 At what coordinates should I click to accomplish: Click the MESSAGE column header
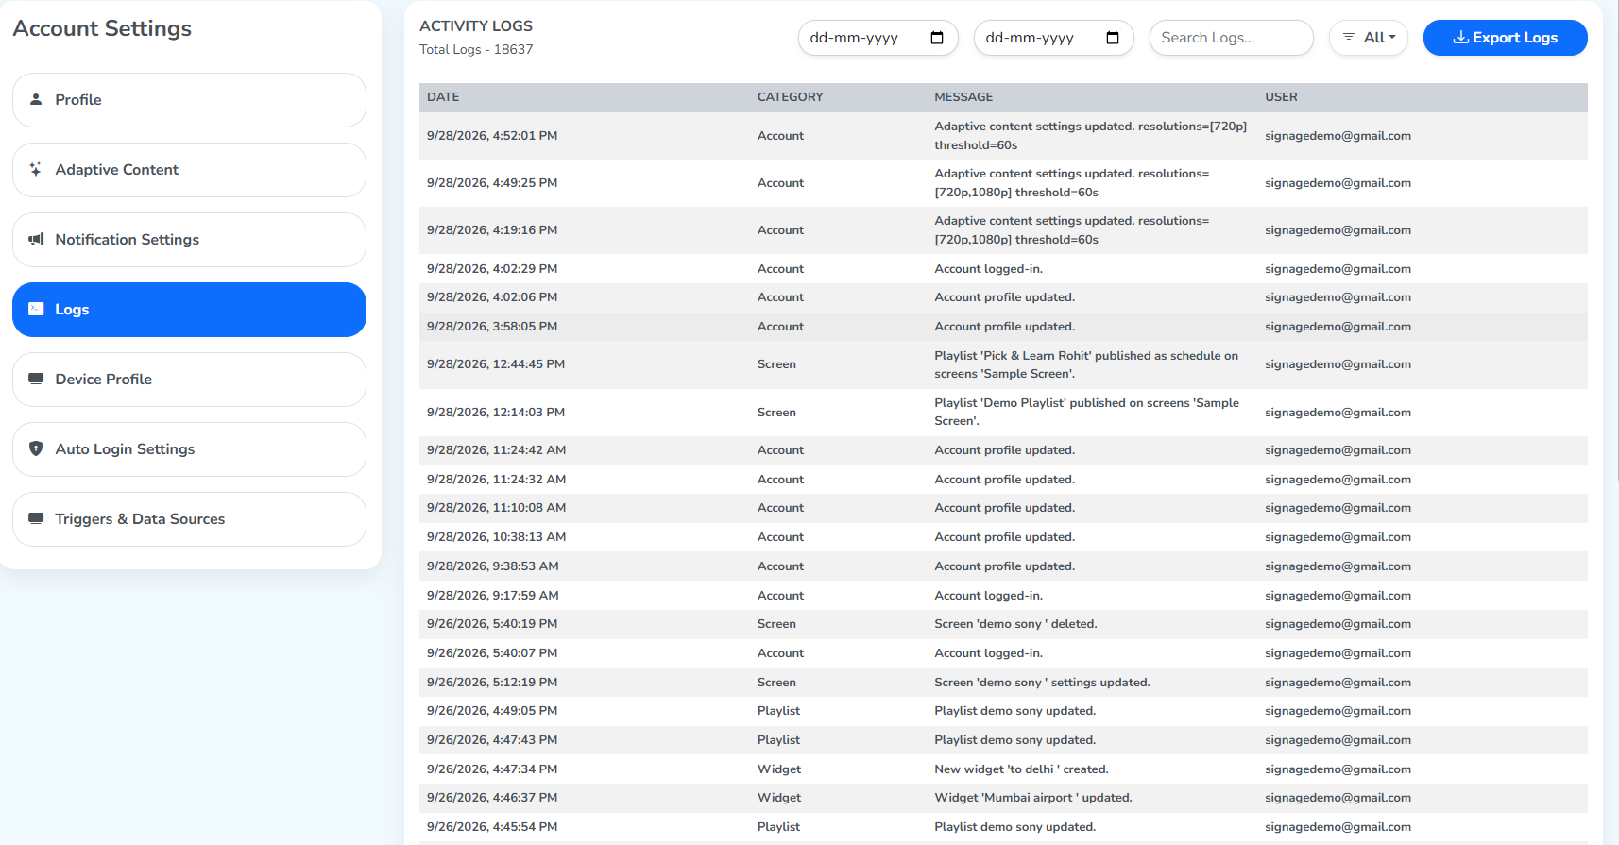(x=963, y=97)
